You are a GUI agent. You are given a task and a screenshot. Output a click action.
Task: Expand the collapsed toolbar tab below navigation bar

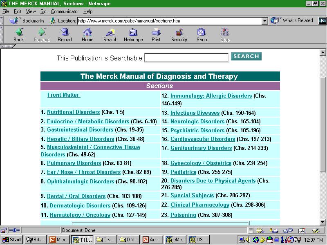pyautogui.click(x=7, y=46)
